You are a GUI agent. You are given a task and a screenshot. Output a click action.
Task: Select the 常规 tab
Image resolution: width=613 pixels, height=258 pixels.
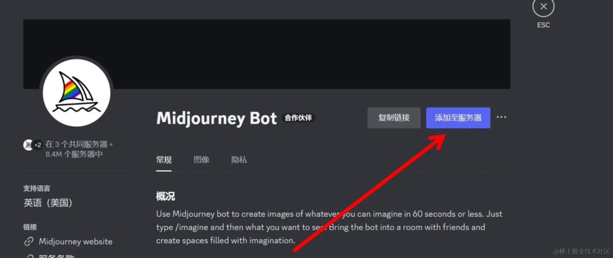coord(164,160)
